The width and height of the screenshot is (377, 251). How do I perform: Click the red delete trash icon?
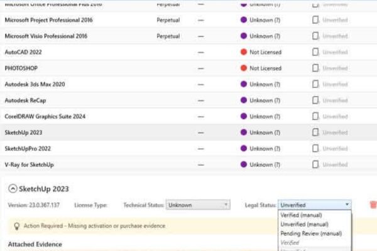(373, 205)
